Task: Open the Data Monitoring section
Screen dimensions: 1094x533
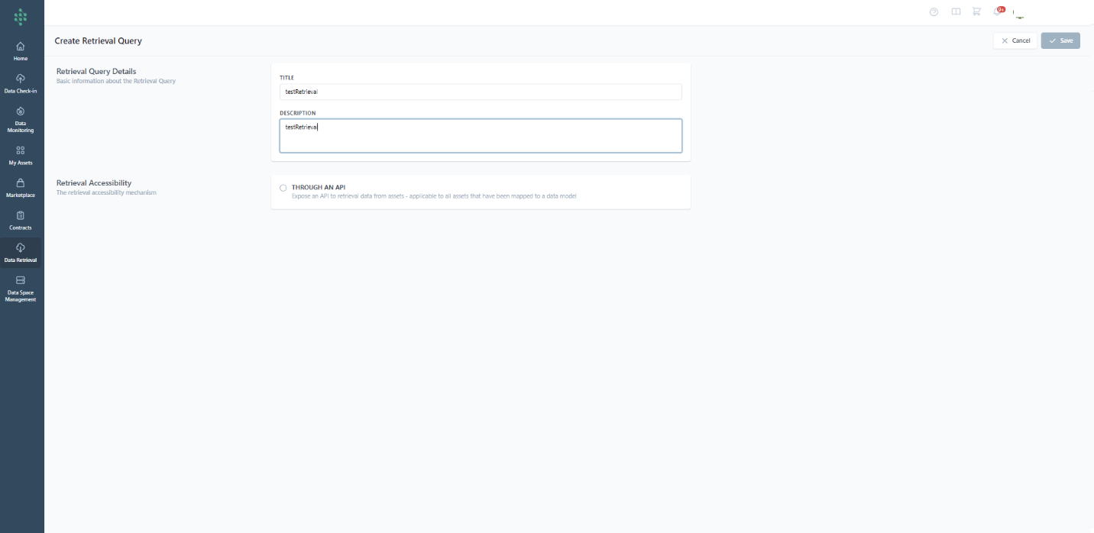Action: tap(21, 120)
